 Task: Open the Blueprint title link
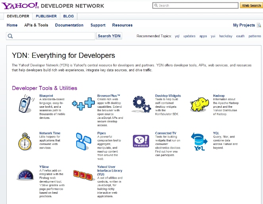(x=46, y=95)
